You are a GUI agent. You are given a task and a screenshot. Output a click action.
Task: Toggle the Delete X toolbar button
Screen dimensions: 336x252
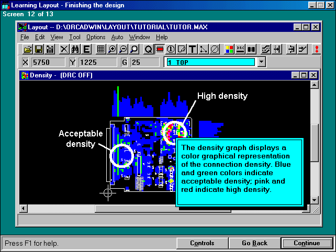64,49
